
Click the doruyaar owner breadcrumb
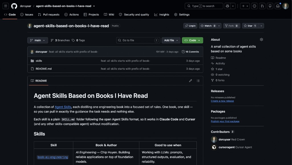pos(25,6)
